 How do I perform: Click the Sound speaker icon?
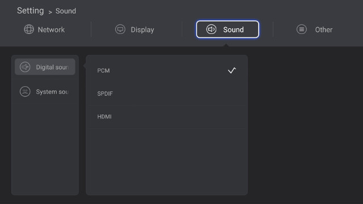(211, 29)
